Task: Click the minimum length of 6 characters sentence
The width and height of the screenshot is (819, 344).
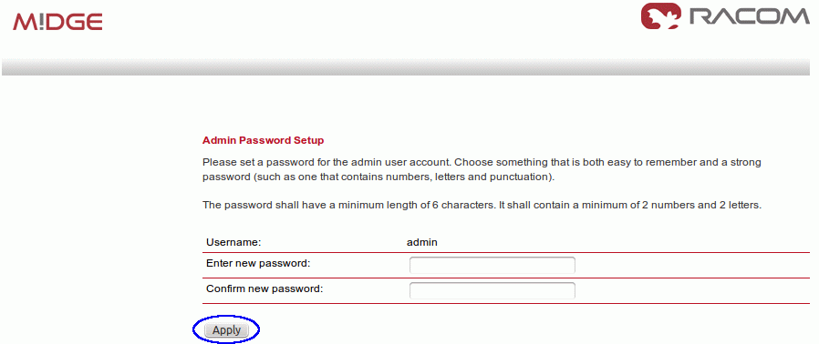Action: 347,205
